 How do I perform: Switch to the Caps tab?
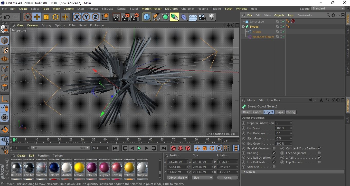[280, 112]
